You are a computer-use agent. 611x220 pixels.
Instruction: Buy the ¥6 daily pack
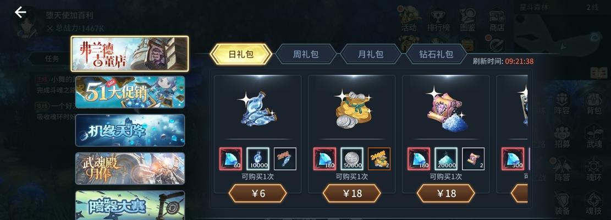[257, 194]
